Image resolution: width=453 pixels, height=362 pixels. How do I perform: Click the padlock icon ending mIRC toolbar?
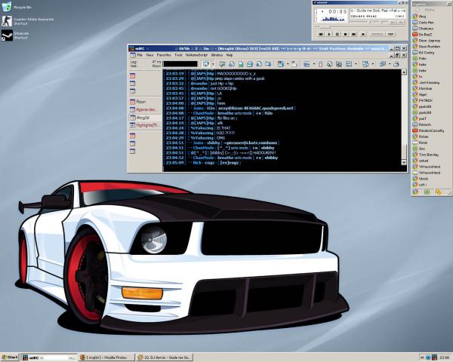click(396, 64)
